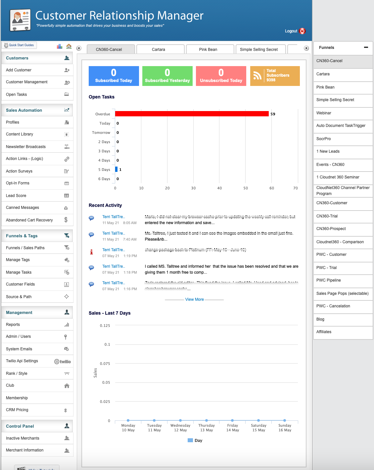
Task: Switch to the Cartara tab
Action: [161, 49]
